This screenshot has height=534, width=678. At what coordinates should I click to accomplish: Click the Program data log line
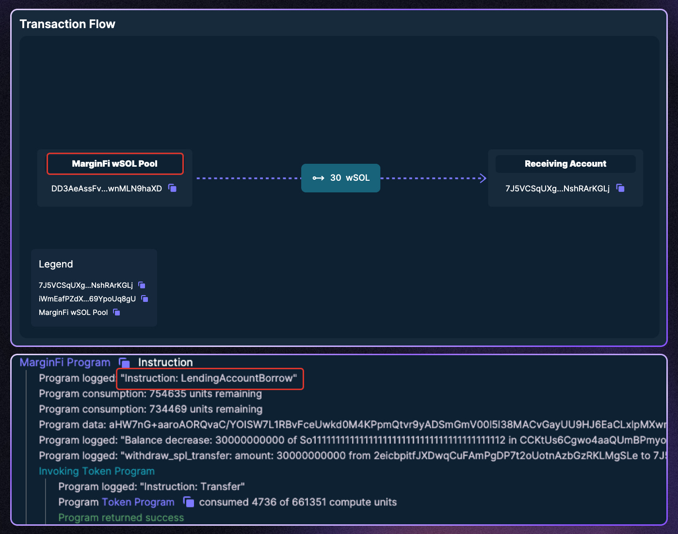click(x=353, y=424)
